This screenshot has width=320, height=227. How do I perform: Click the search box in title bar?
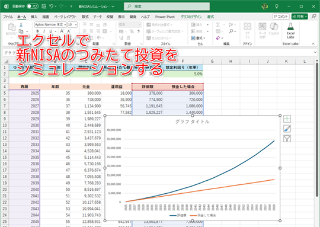point(167,7)
